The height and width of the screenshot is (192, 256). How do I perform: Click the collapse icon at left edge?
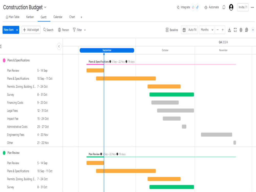click(x=1, y=46)
